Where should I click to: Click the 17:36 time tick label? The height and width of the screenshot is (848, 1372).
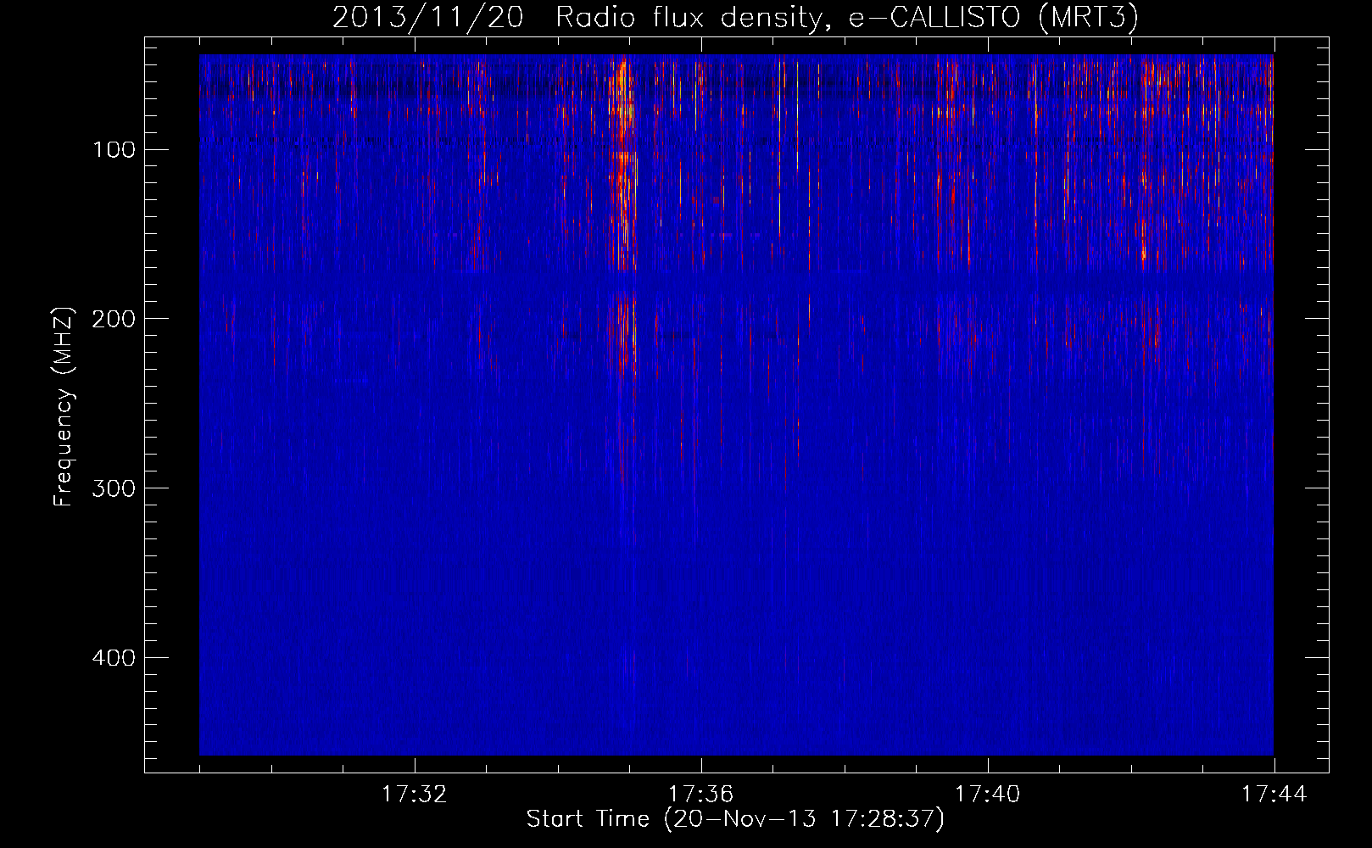(x=700, y=795)
